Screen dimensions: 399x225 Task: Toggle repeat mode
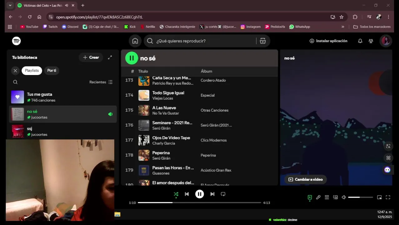pyautogui.click(x=223, y=194)
